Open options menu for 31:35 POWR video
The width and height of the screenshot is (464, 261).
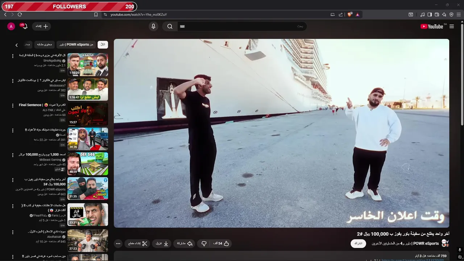pyautogui.click(x=13, y=179)
